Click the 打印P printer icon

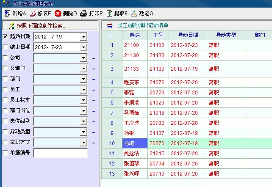84,13
